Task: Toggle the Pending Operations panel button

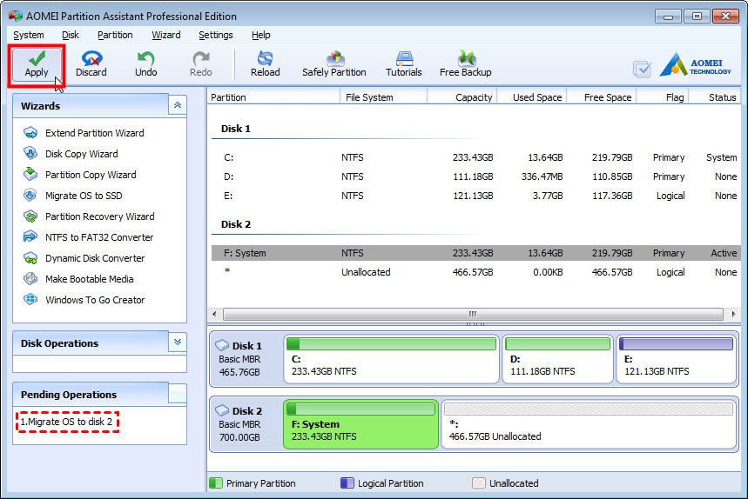Action: point(178,393)
